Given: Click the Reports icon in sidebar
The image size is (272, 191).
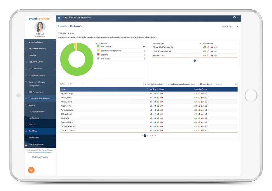Looking at the screenshot, I should tap(26, 105).
